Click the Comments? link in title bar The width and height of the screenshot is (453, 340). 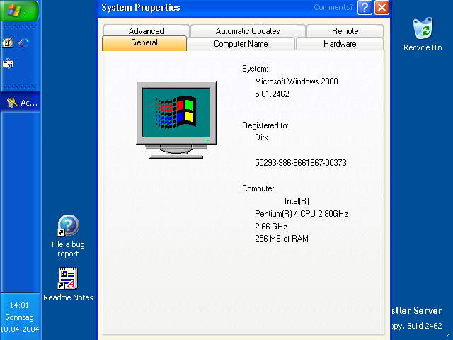pos(333,7)
